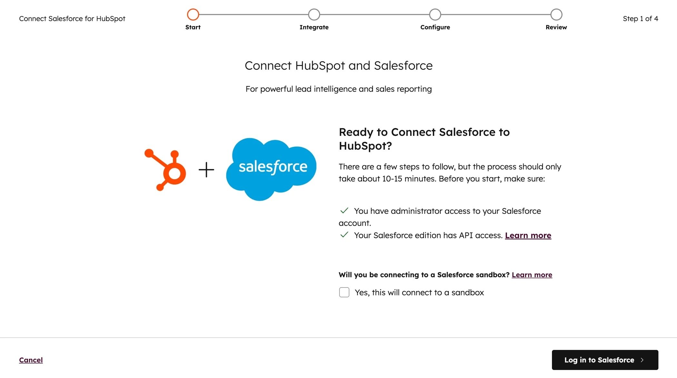Viewport: 677px width, 378px height.
Task: Click the Review step circle
Action: pyautogui.click(x=556, y=14)
